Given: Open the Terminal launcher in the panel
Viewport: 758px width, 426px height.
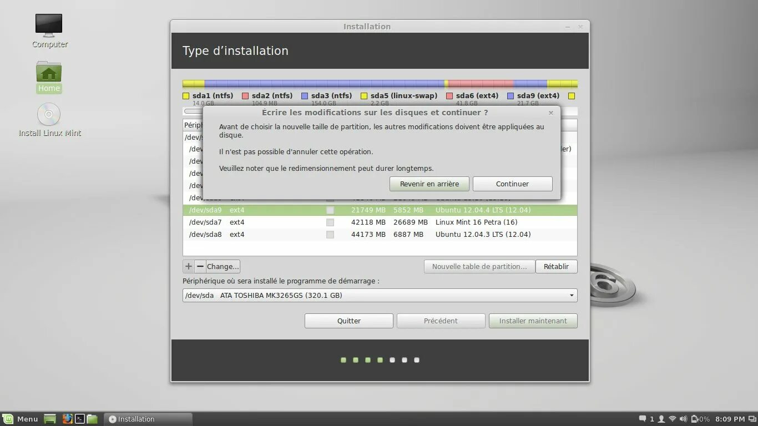Looking at the screenshot, I should point(80,419).
